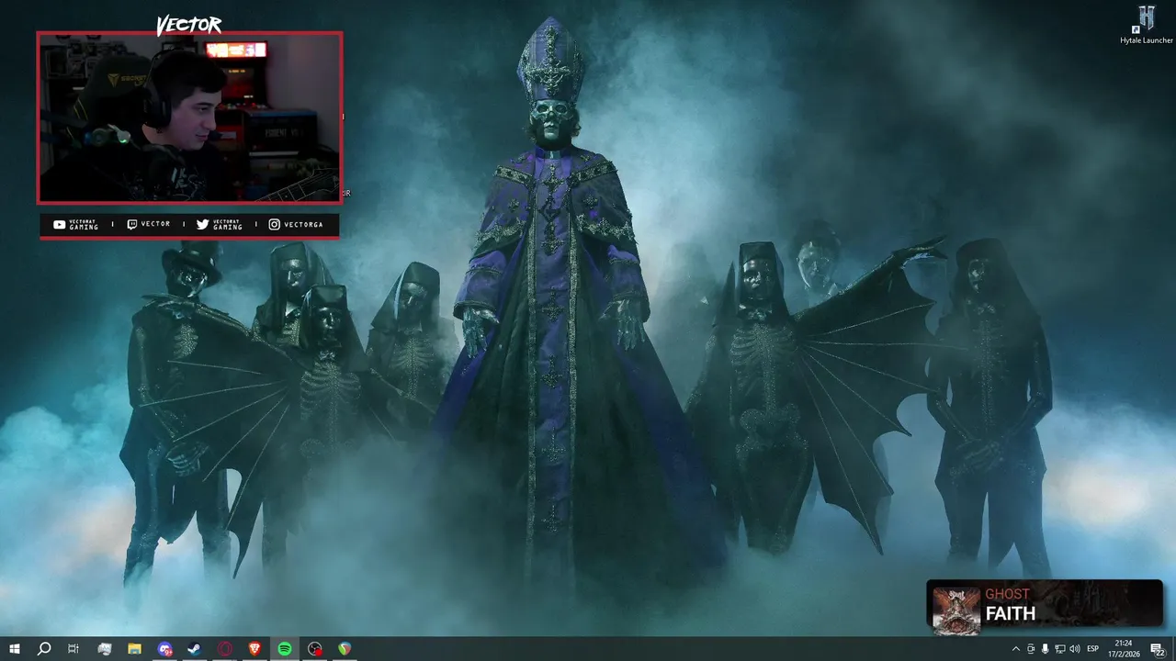Open the Discord icon with 9+ badge
Viewport: 1176px width, 661px height.
tap(164, 649)
